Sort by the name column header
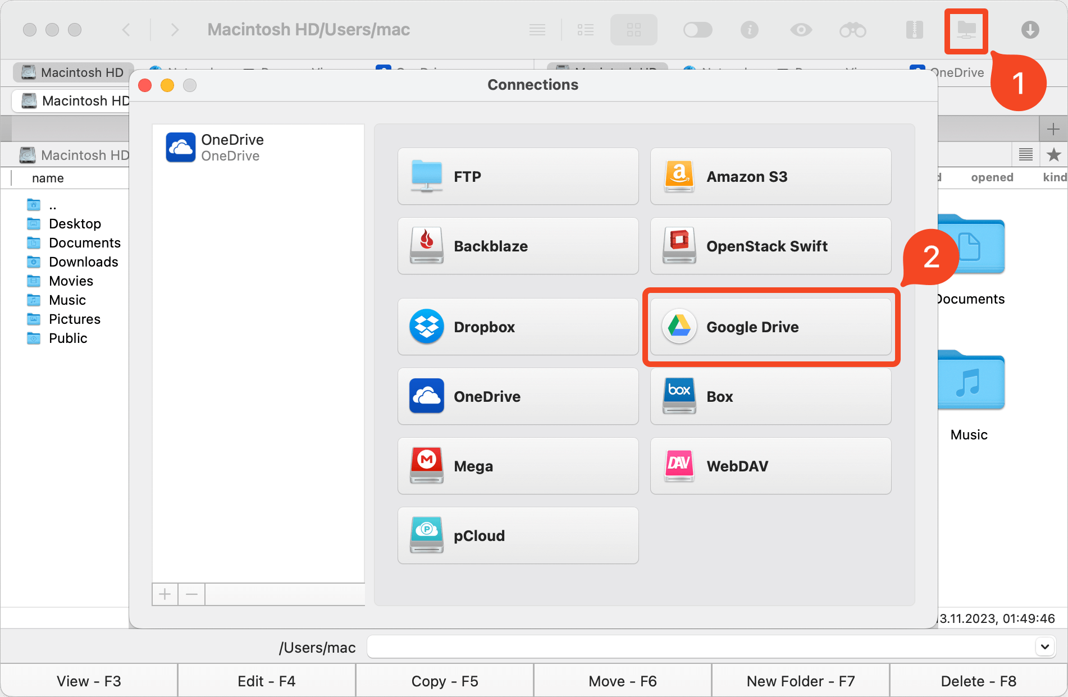The image size is (1068, 697). pos(48,178)
